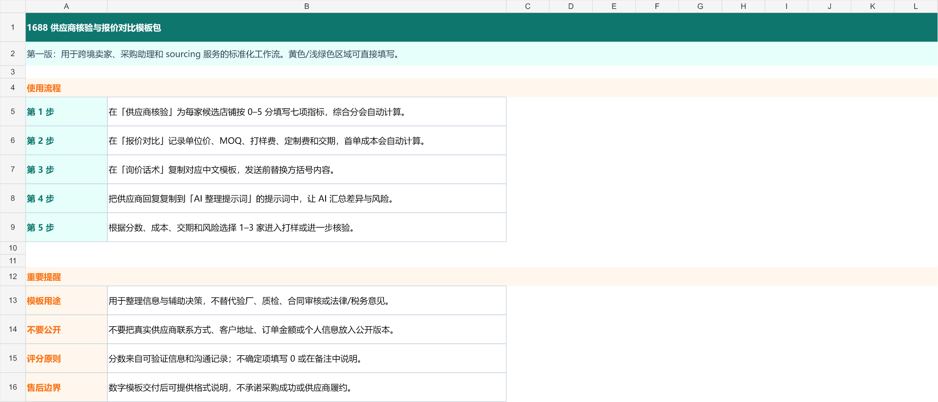
Task: Select column I header
Action: point(786,6)
